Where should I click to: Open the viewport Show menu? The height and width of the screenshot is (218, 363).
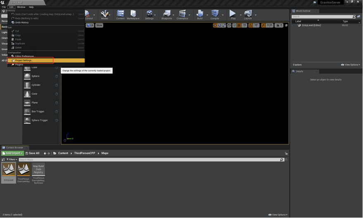(x=99, y=26)
